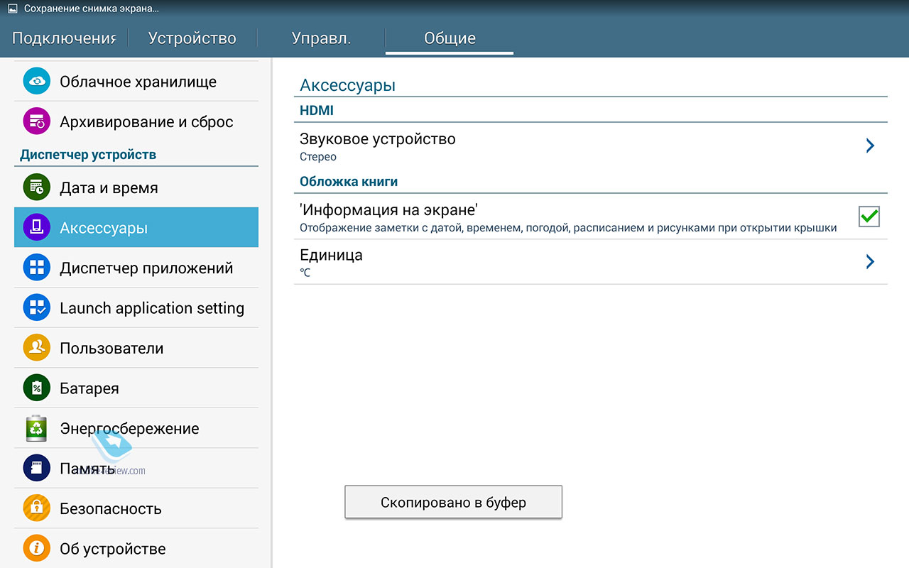Expand Звуковое устройство chevron arrow

870,146
